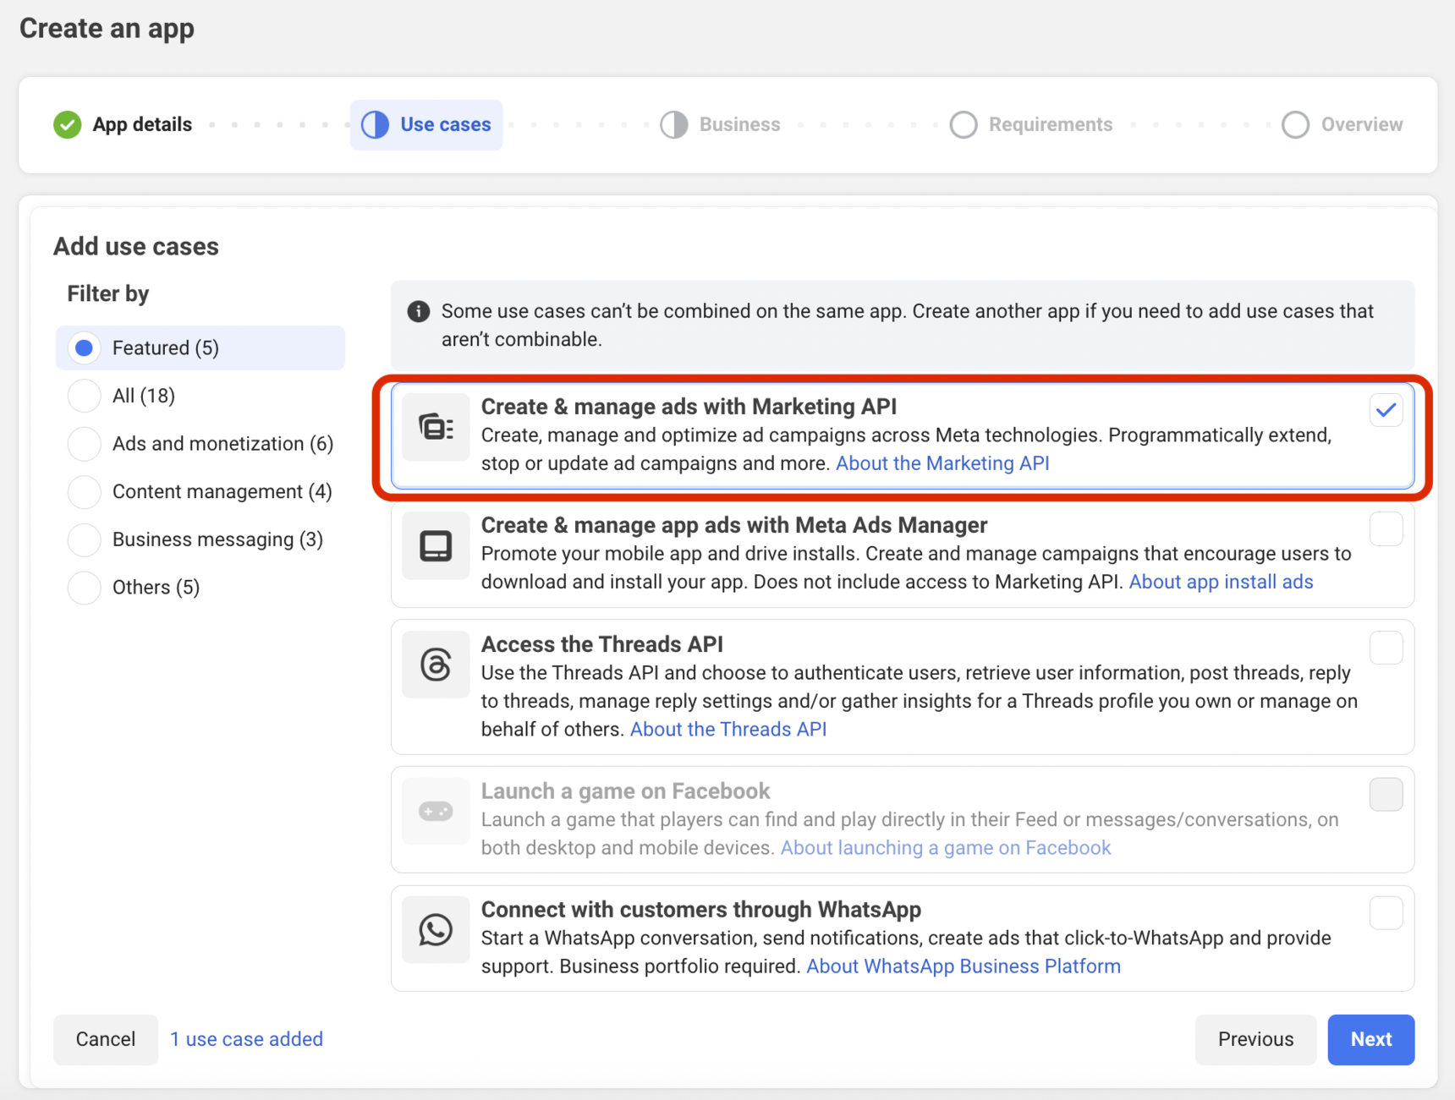The width and height of the screenshot is (1455, 1100).
Task: Uncheck the Marketing API use case checkbox
Action: coord(1385,411)
